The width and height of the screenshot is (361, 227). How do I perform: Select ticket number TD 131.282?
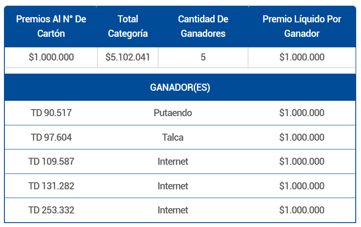pos(51,186)
